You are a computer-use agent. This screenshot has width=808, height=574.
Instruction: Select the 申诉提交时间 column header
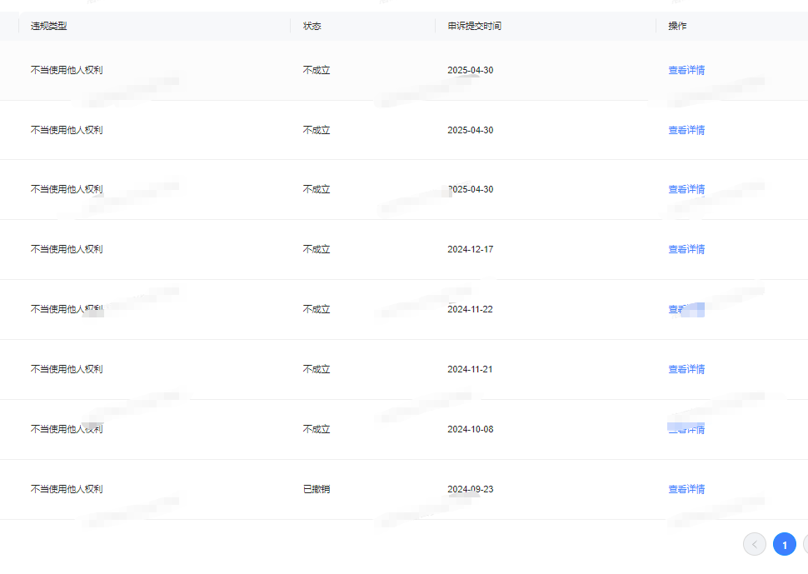tap(474, 26)
